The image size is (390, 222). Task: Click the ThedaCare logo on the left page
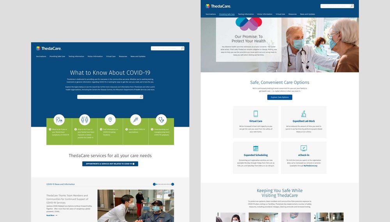point(48,48)
